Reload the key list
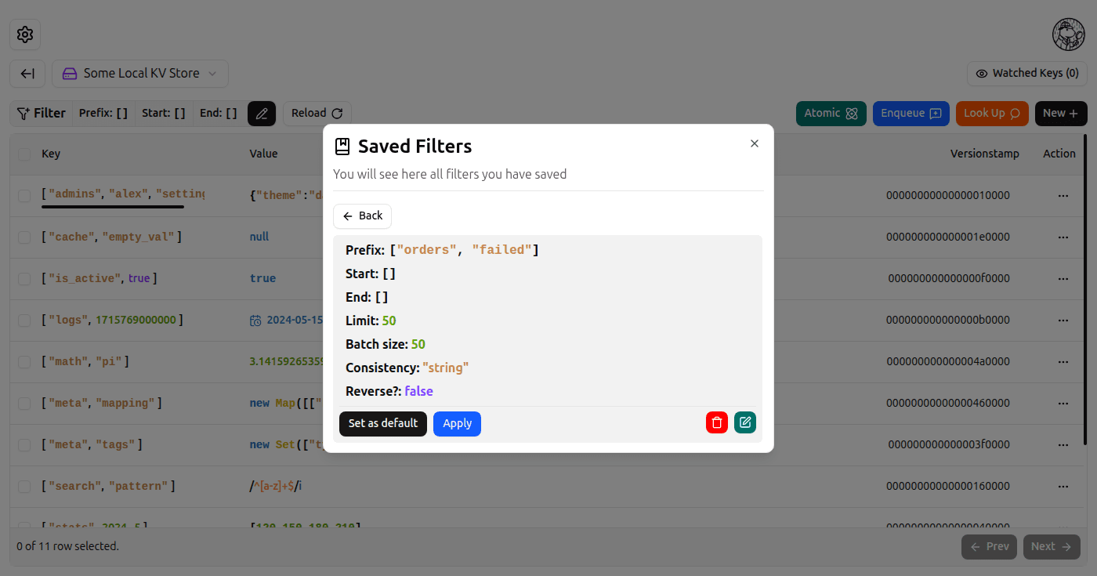The width and height of the screenshot is (1097, 576). click(x=317, y=114)
